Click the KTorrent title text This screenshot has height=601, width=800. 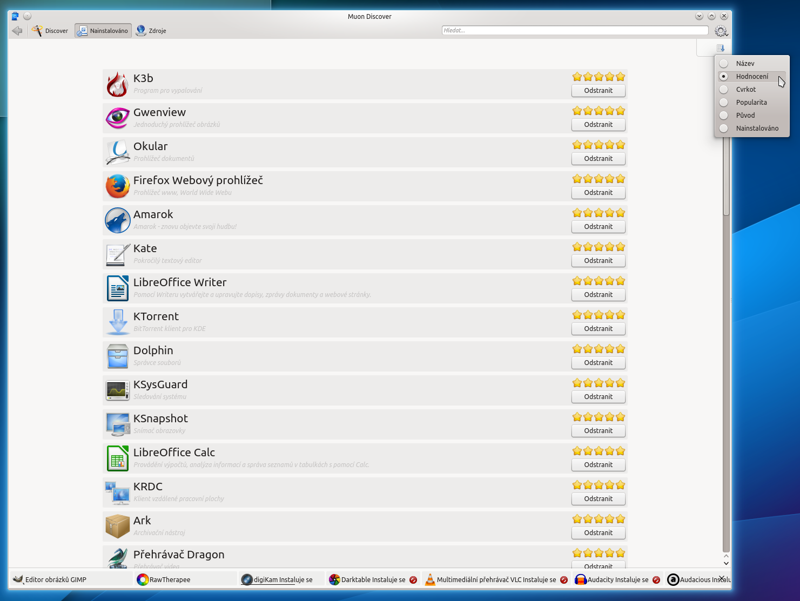click(156, 316)
